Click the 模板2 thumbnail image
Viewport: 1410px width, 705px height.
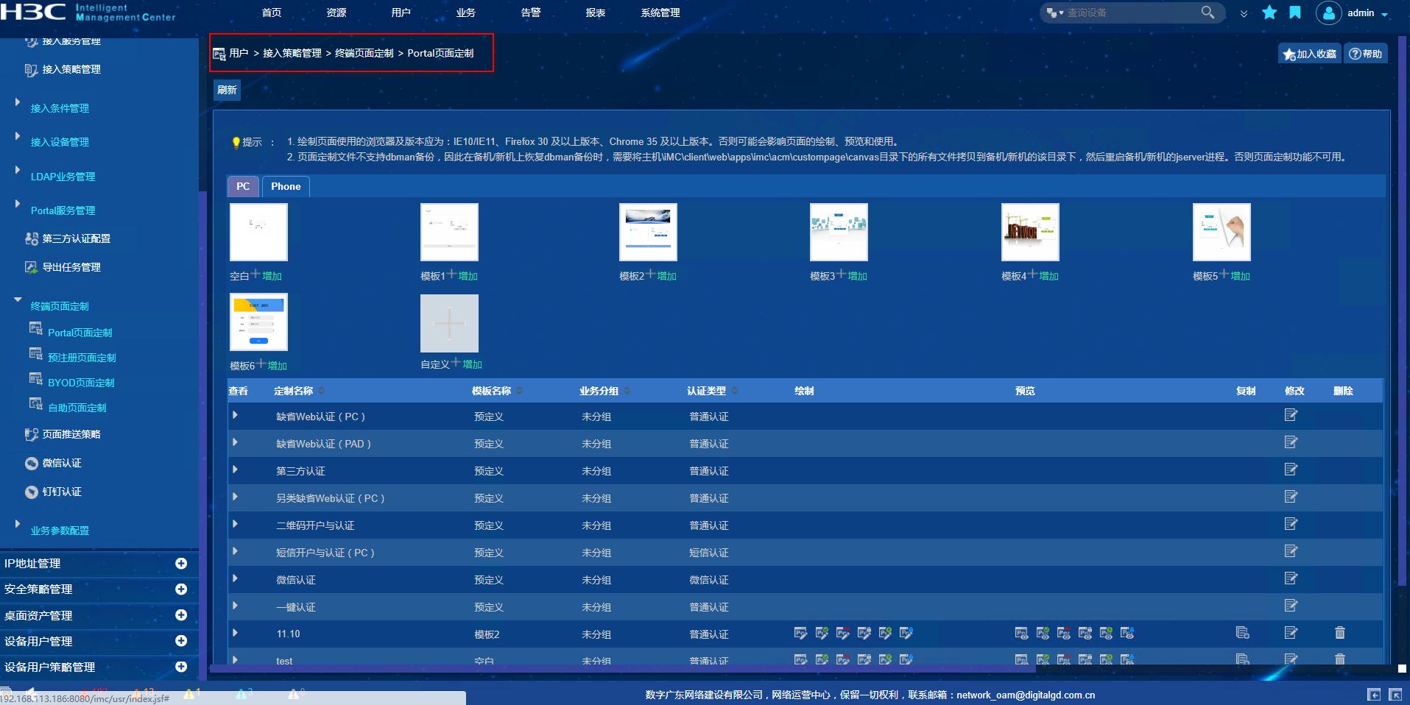point(648,232)
